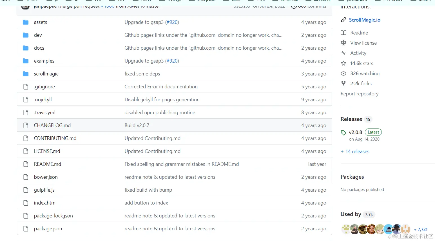Open the + 7,721 dependents link

pos(421,229)
